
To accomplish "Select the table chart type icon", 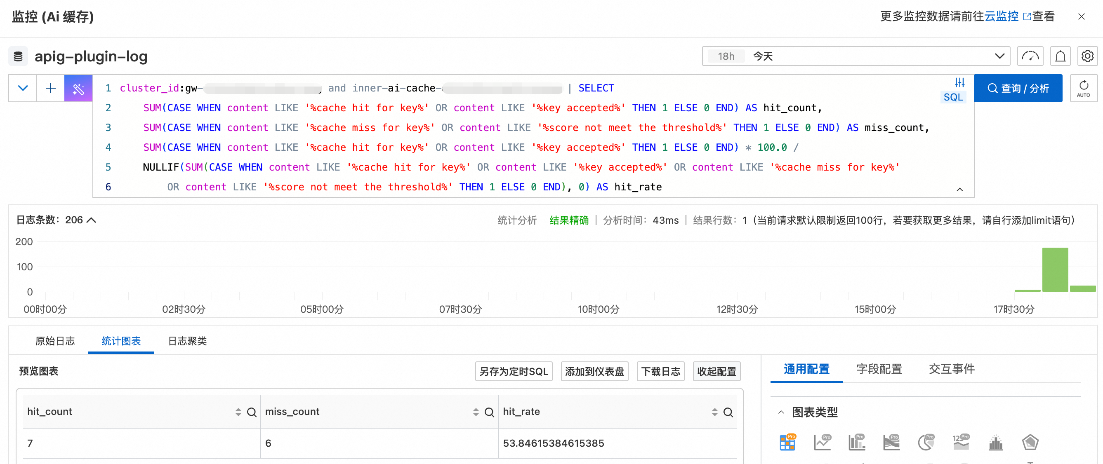I will tap(787, 442).
